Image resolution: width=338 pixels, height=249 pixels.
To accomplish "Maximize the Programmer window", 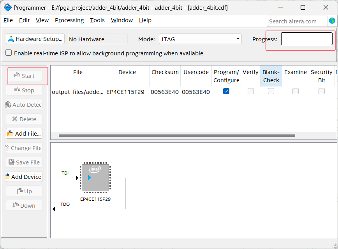I will (303, 7).
